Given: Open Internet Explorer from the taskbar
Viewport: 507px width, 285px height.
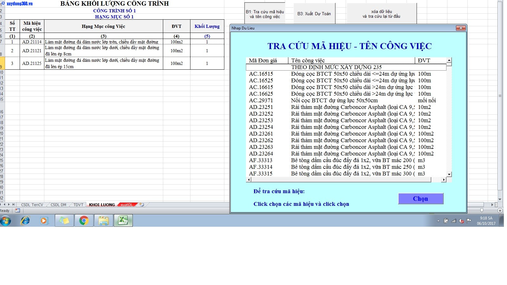Looking at the screenshot, I should click(x=25, y=221).
